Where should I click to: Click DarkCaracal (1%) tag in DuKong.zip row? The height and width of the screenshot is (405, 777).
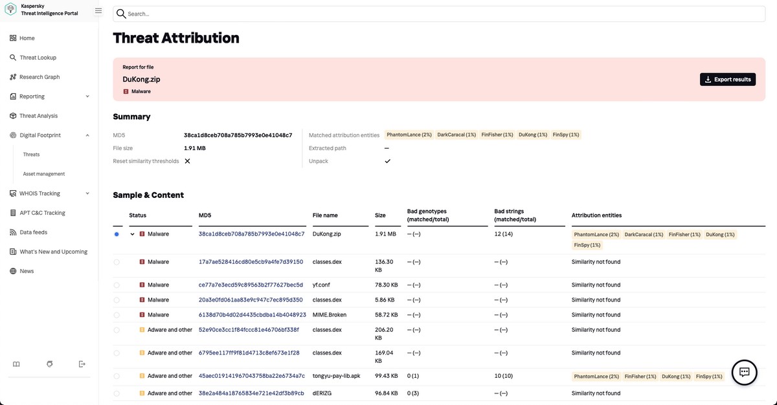pyautogui.click(x=644, y=234)
